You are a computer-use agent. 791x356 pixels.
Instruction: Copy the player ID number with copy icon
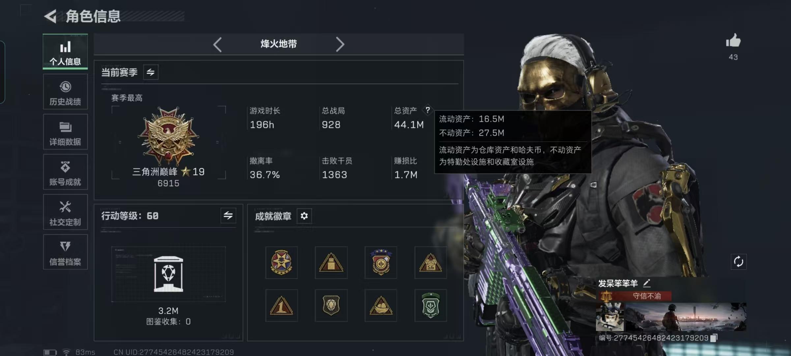(714, 338)
